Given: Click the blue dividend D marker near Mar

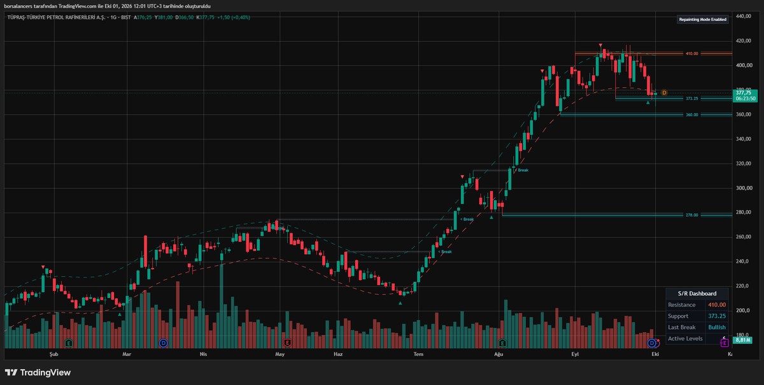Looking at the screenshot, I should tap(164, 342).
